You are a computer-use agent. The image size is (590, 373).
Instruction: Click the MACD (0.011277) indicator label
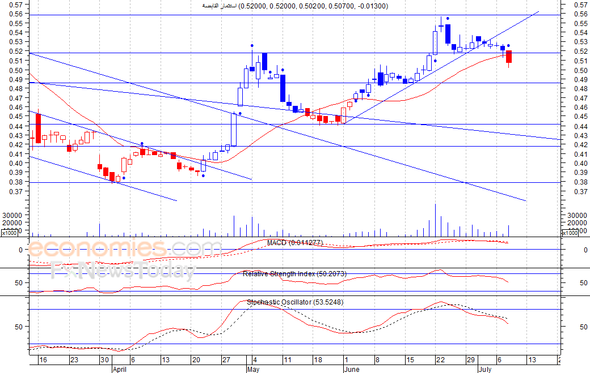294,243
